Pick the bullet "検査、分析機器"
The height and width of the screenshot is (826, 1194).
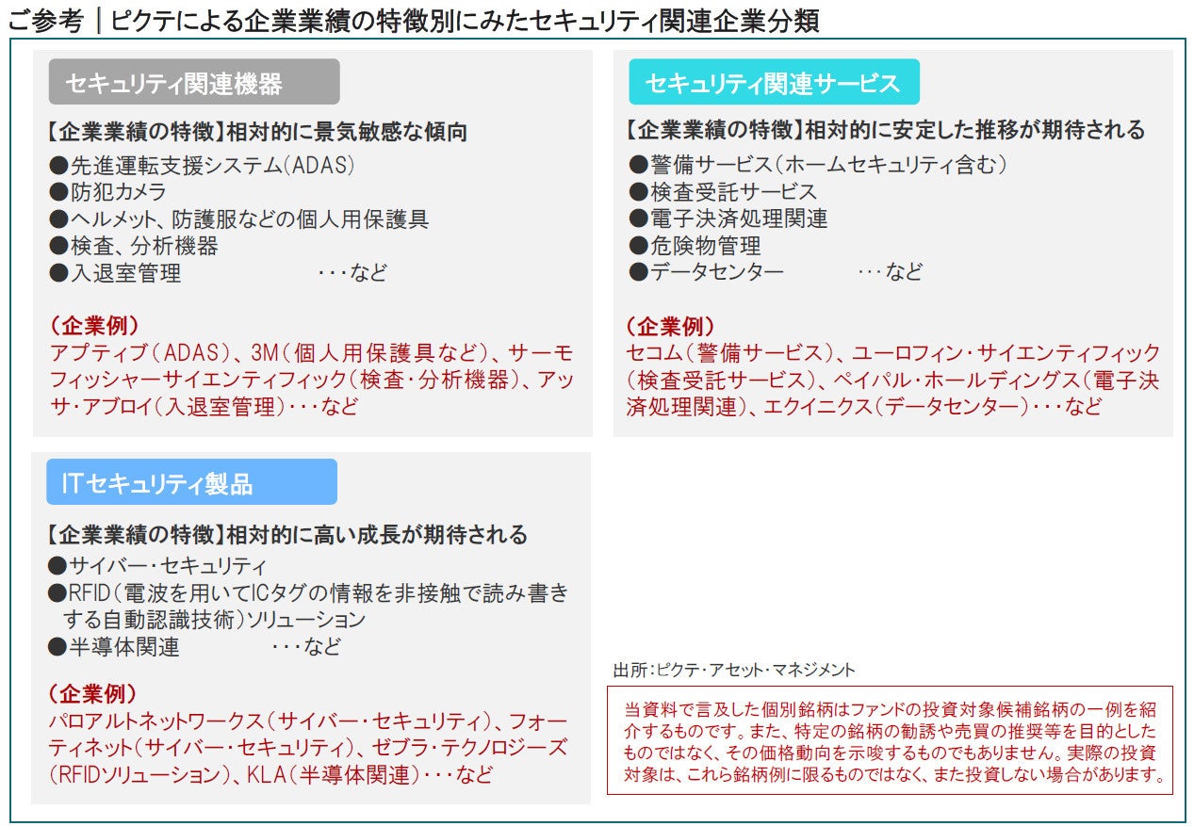point(134,246)
